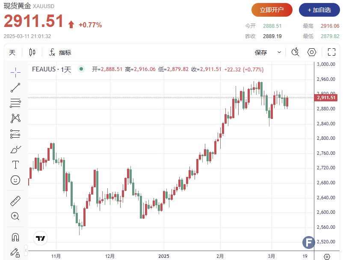
Task: Open the Fibonacci retracement tool
Action: click(x=15, y=103)
